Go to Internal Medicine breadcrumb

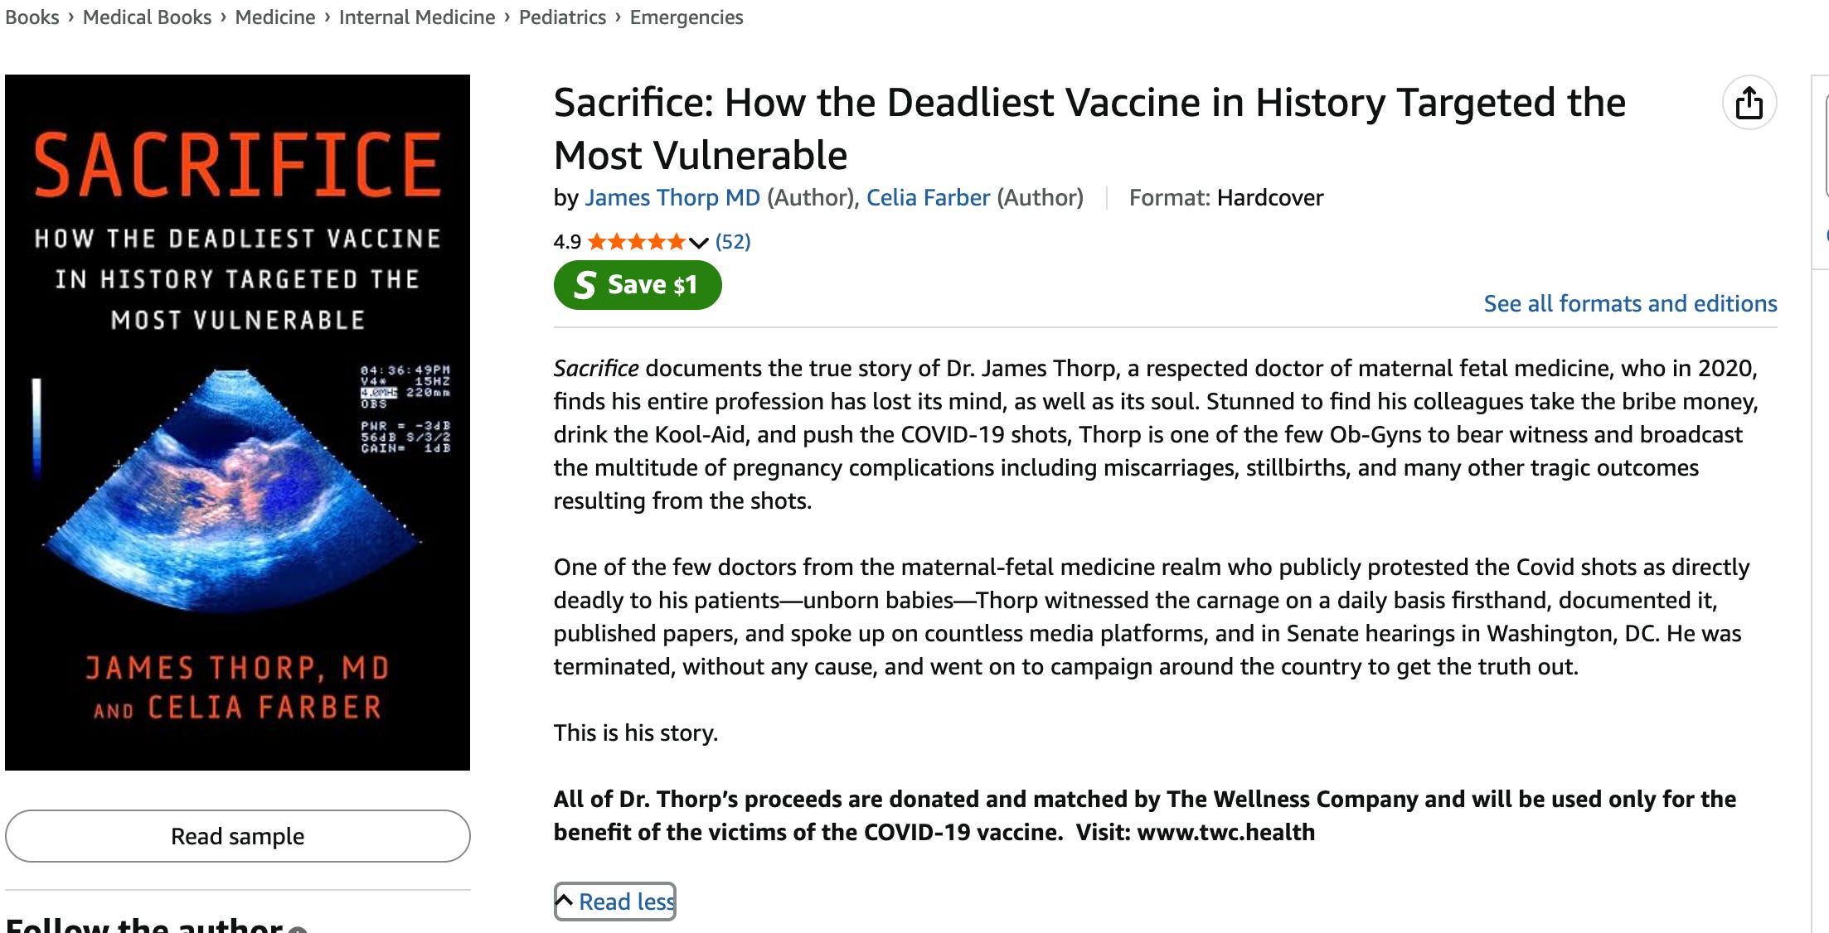[417, 17]
